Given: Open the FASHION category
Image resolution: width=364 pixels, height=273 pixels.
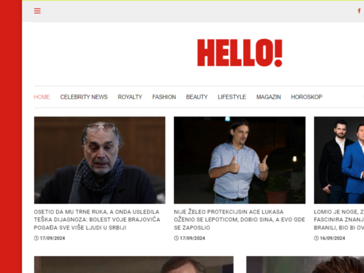Looking at the screenshot, I should pos(164,97).
